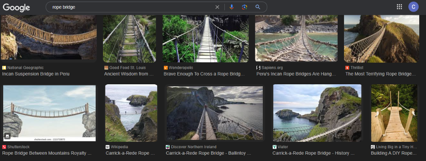Open the Google account profile avatar
Screen dimensions: 426x161
coord(413,7)
